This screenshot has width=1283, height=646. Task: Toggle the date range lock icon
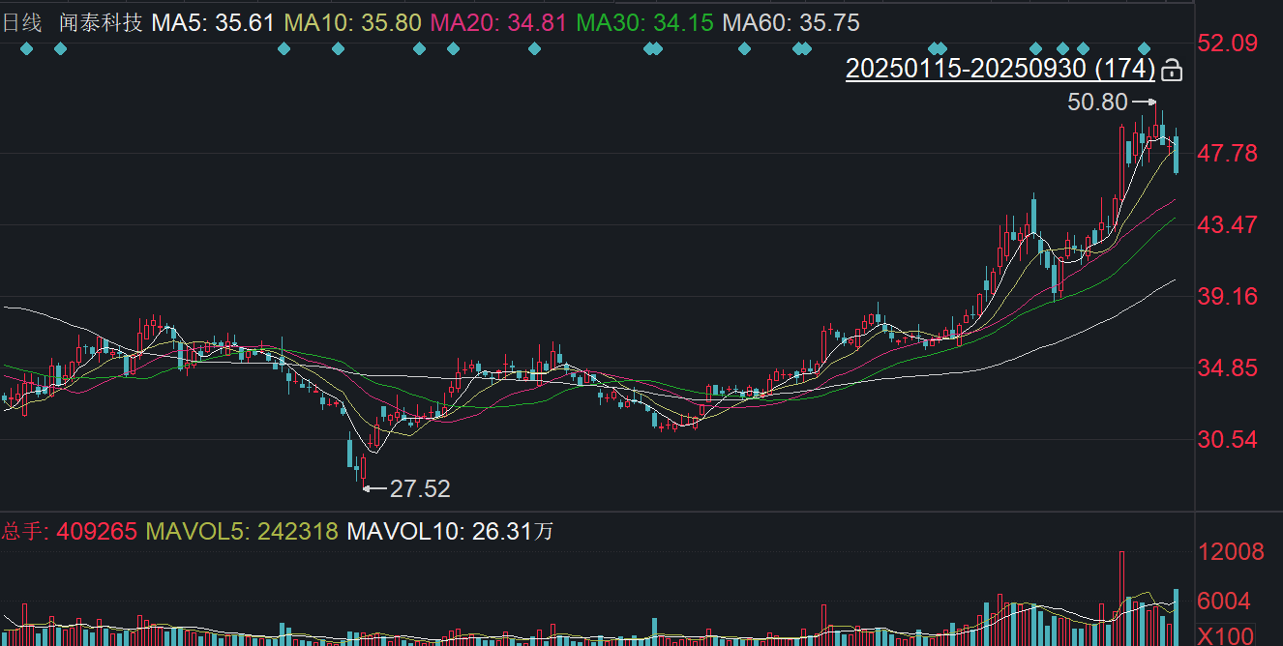(1172, 70)
